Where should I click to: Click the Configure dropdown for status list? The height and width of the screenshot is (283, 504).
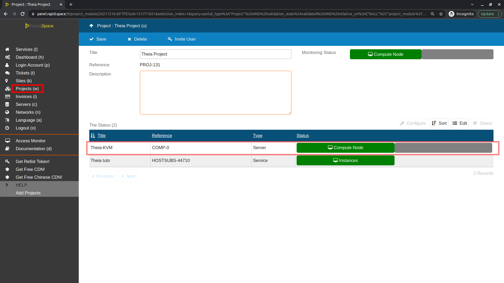pos(413,123)
